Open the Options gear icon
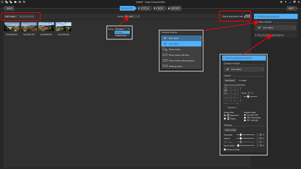The height and width of the screenshot is (169, 301). 281,2
